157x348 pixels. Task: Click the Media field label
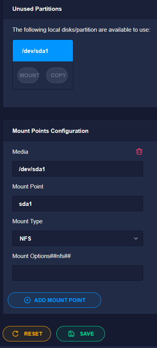point(20,152)
